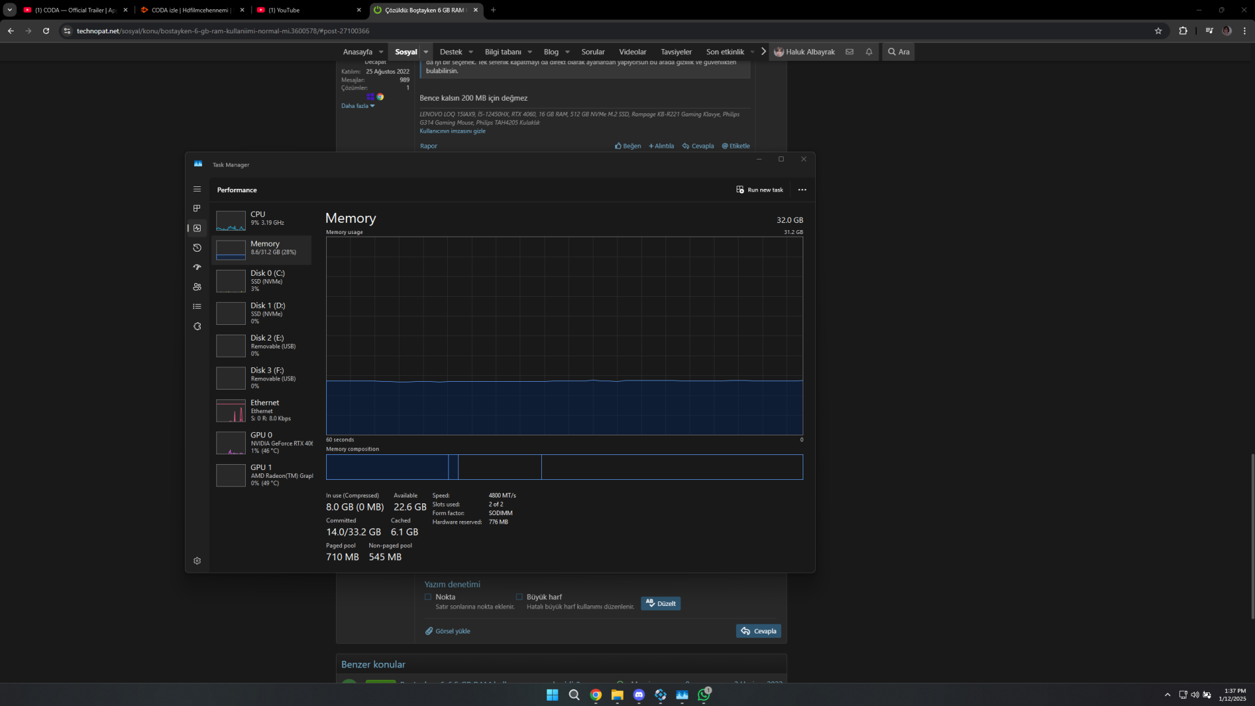The height and width of the screenshot is (706, 1255).
Task: Click Run new task button
Action: click(x=760, y=190)
